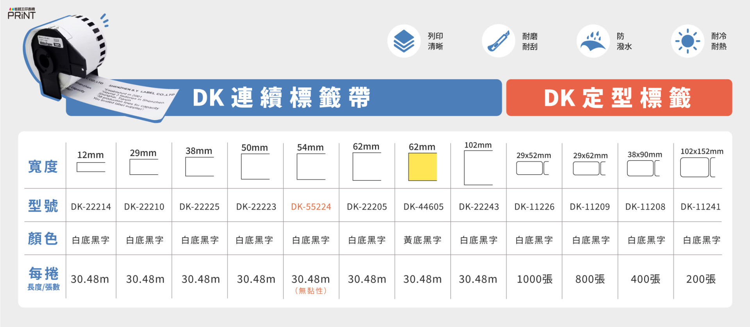Click model number DK-22225

click(x=200, y=207)
